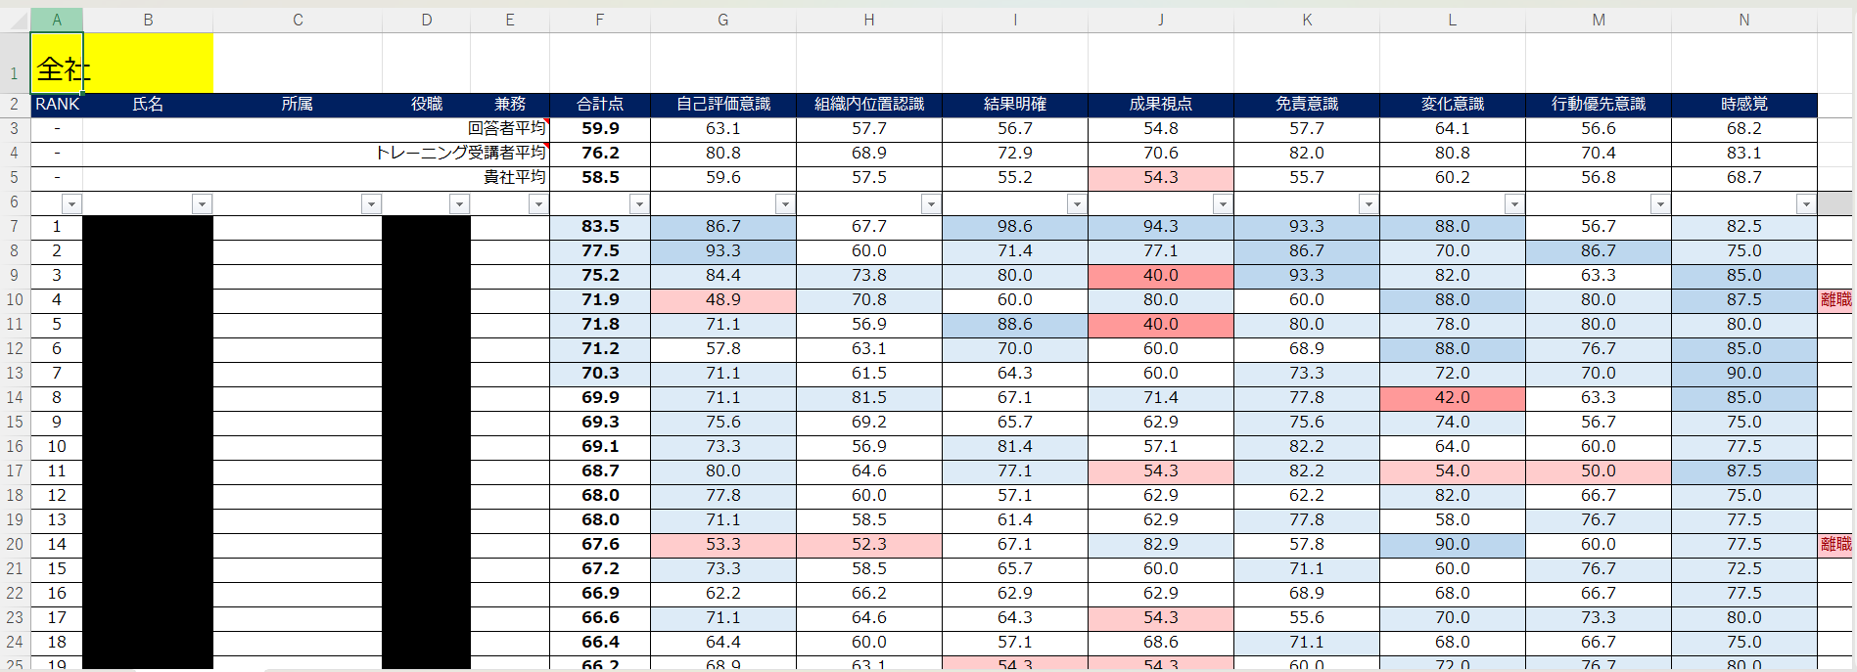Screen dimensions: 1857x672
Task: Select the トレーニング受講者平均 label cell
Action: pos(460,153)
